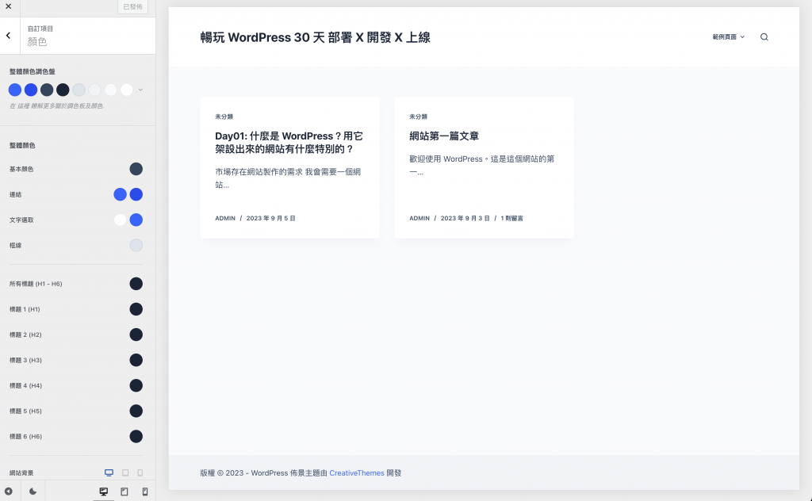
Task: Hide controls with bottom-left collapse icon
Action: pyautogui.click(x=8, y=491)
